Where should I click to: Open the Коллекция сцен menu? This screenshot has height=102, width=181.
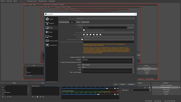click(x=32, y=1)
